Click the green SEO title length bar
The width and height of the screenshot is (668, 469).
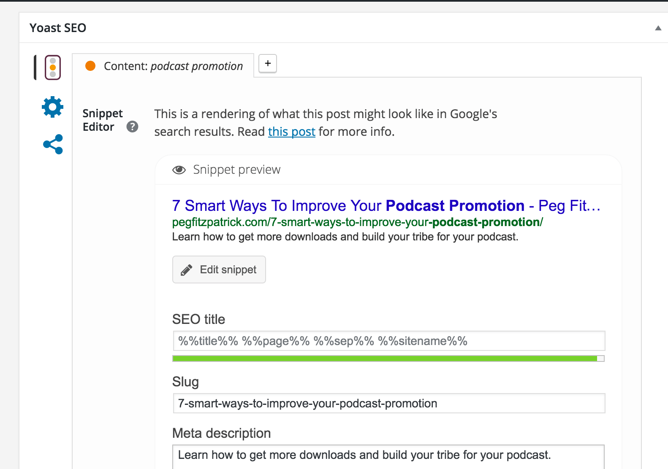click(x=384, y=358)
